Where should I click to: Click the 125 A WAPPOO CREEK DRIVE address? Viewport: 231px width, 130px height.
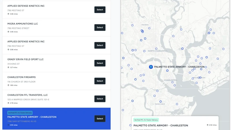coord(28,100)
